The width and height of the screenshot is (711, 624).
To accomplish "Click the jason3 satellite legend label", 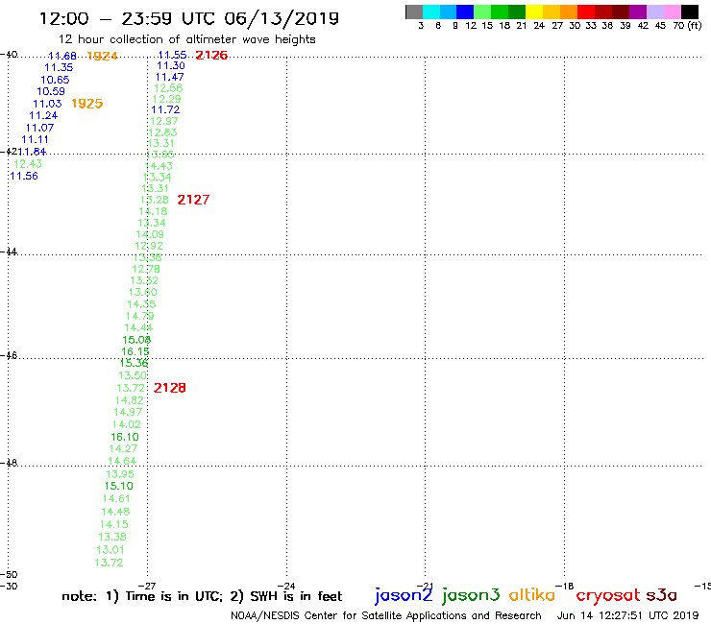I will pos(471,594).
